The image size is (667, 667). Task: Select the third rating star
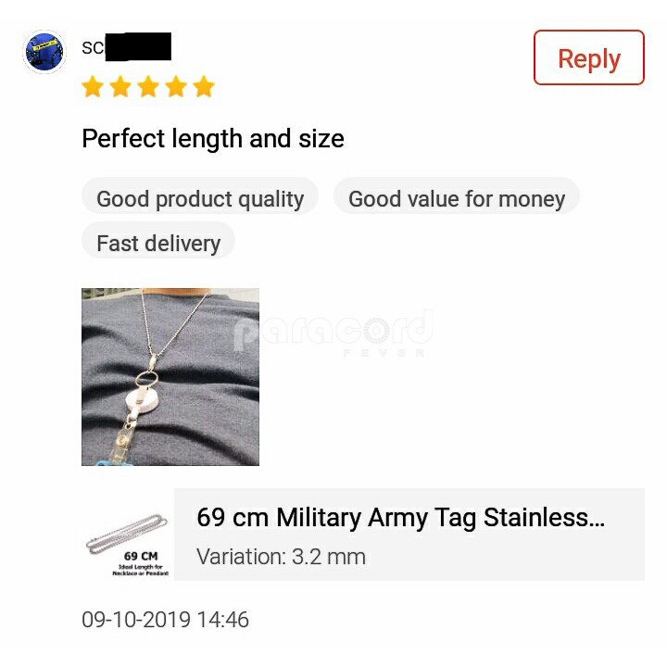pyautogui.click(x=148, y=87)
